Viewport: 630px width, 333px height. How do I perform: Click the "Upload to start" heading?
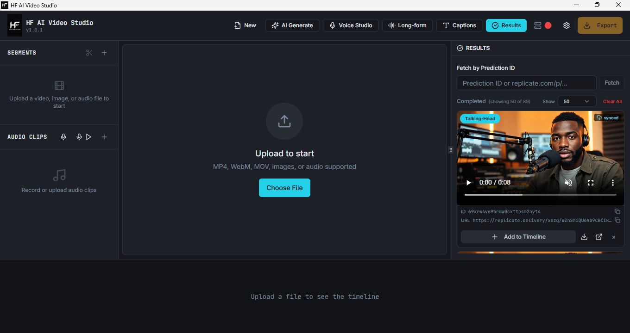pyautogui.click(x=284, y=154)
